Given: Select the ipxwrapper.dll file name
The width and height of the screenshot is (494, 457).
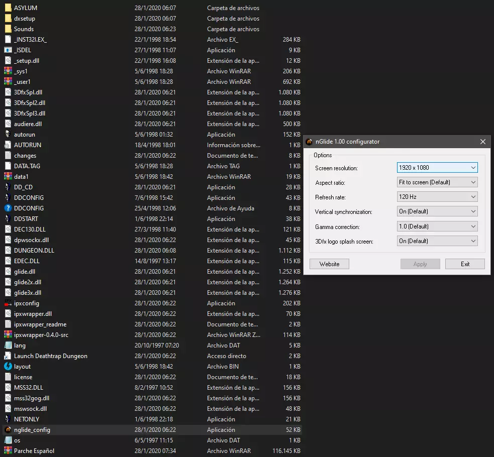Looking at the screenshot, I should [33, 314].
